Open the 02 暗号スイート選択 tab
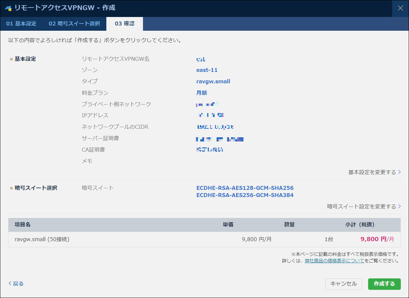This screenshot has height=298, width=409. (x=74, y=24)
